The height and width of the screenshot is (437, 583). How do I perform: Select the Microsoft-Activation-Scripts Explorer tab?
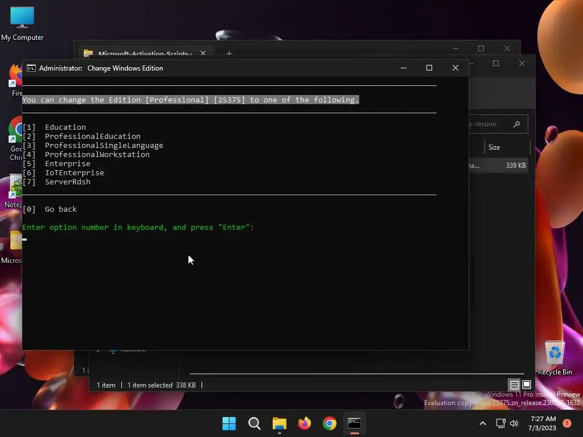[x=145, y=54]
